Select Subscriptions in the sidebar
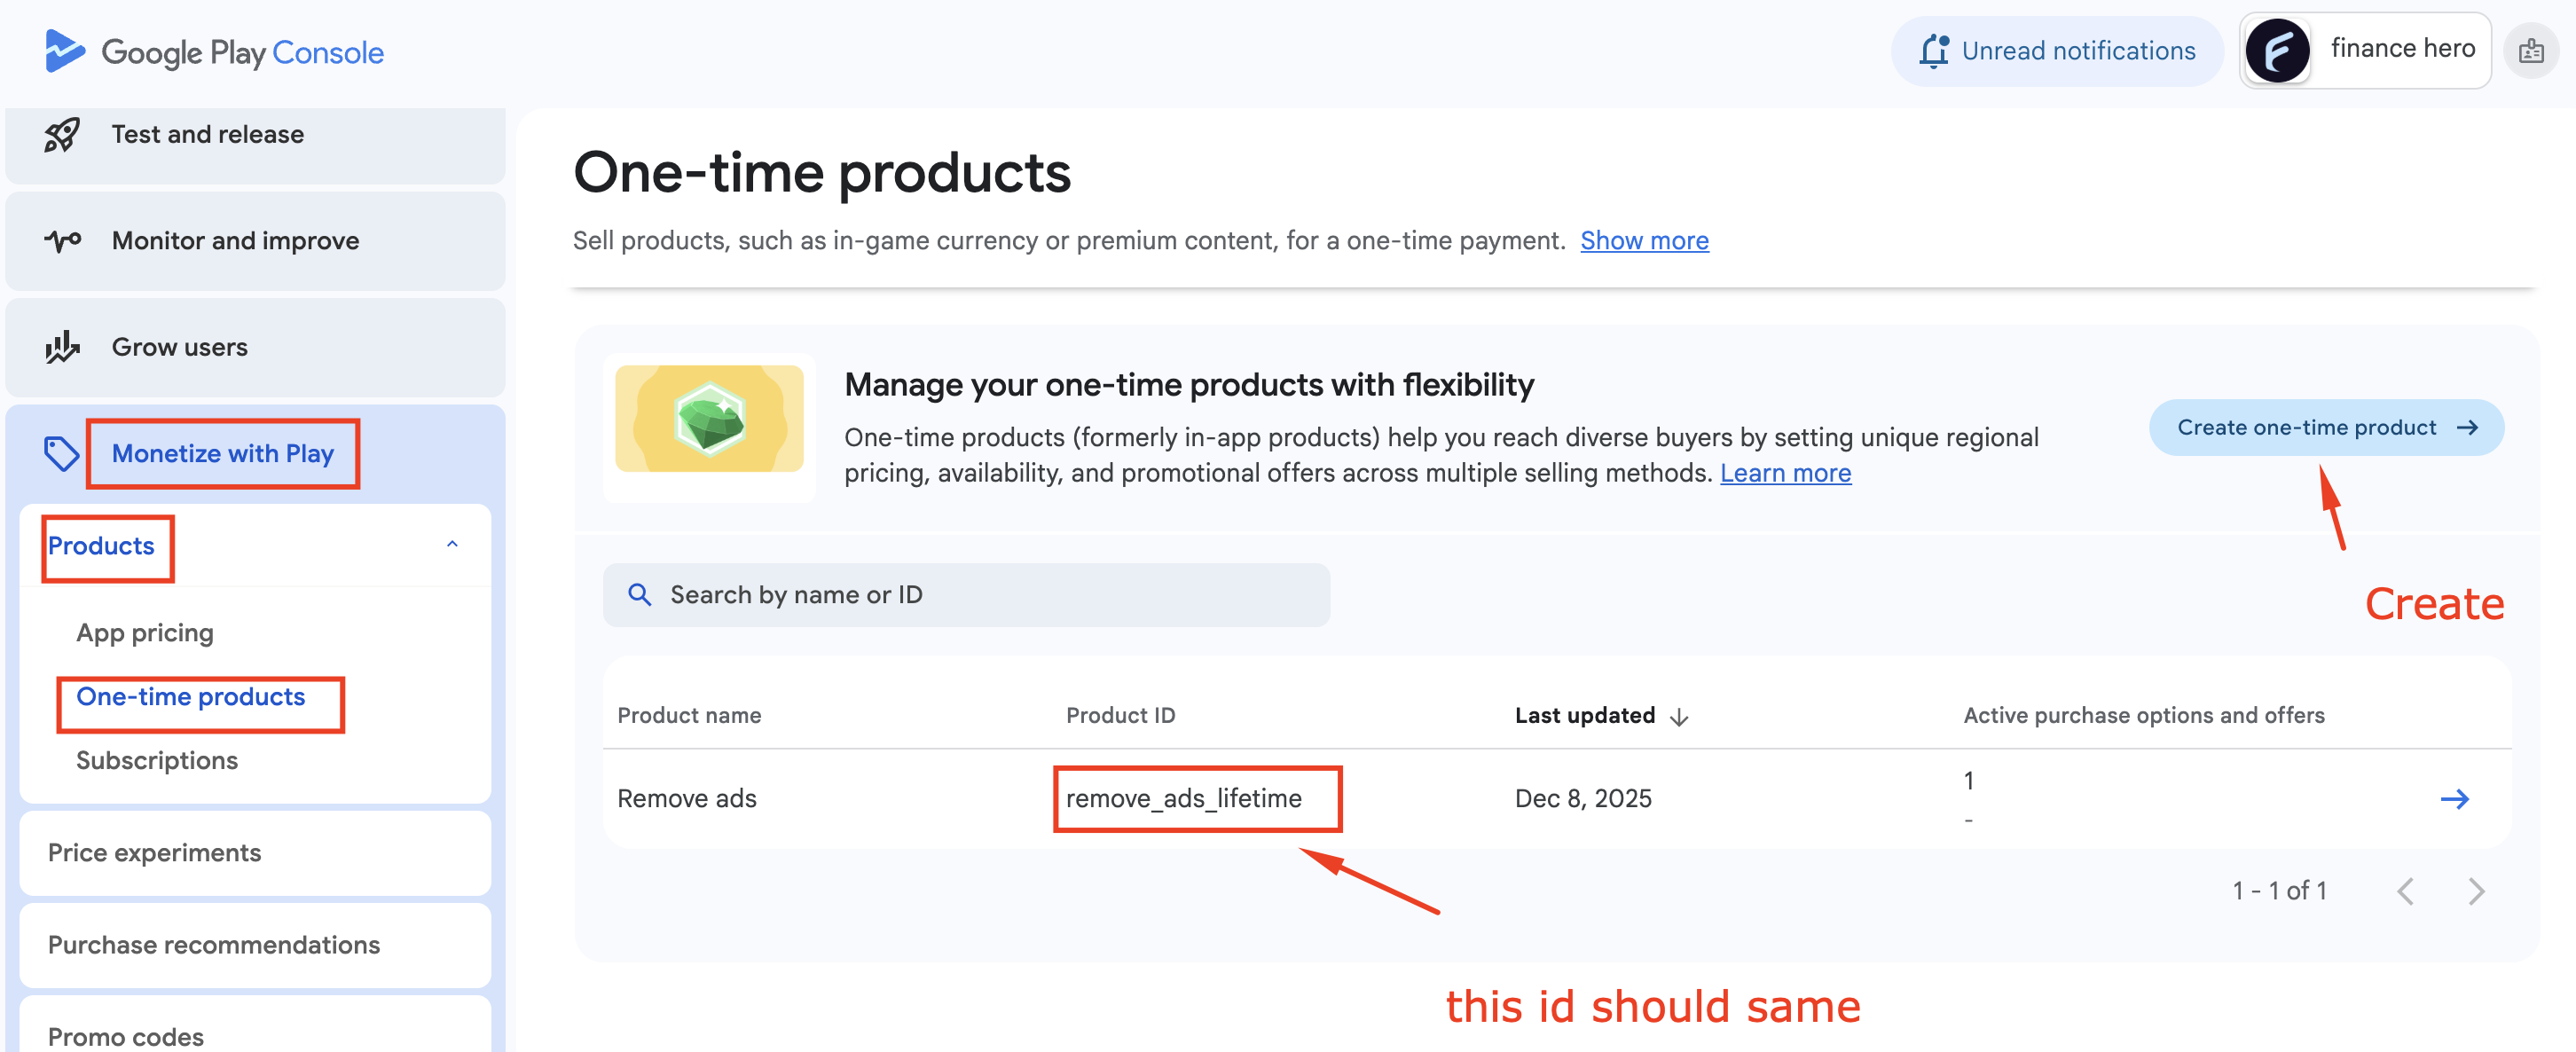Viewport: 2576px width, 1052px height. pos(156,760)
